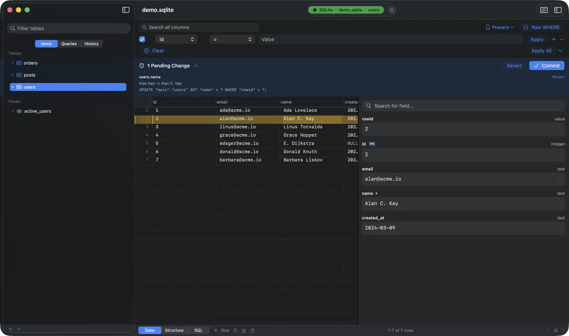Click the export share icon in bottom bar
Image resolution: width=569 pixels, height=336 pixels.
[x=252, y=330]
